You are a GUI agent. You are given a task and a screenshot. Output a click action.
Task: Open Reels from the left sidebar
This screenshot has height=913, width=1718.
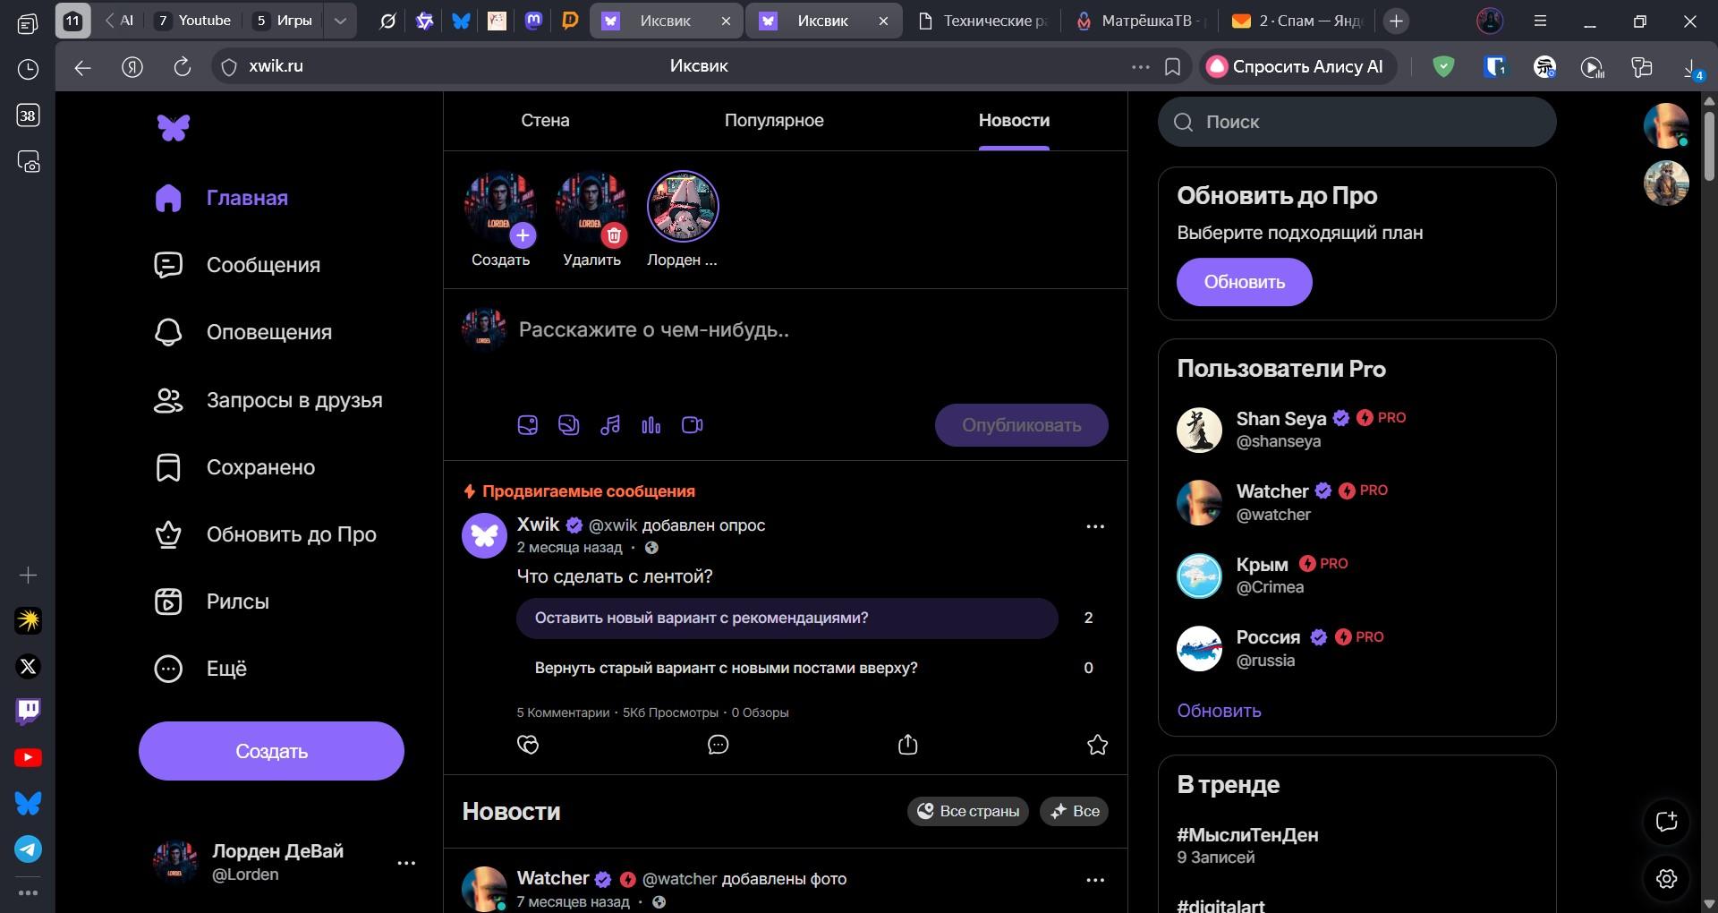pos(237,602)
